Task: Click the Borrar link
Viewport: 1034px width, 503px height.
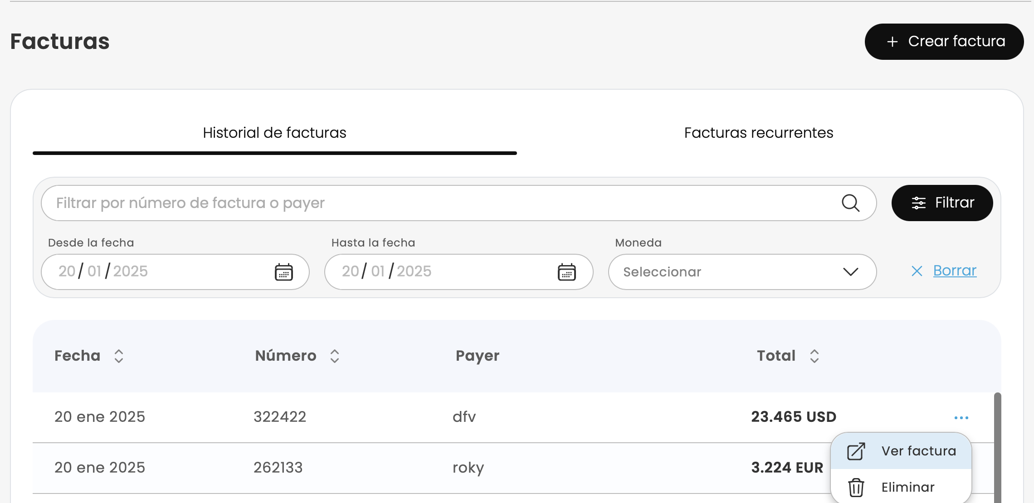Action: click(954, 271)
